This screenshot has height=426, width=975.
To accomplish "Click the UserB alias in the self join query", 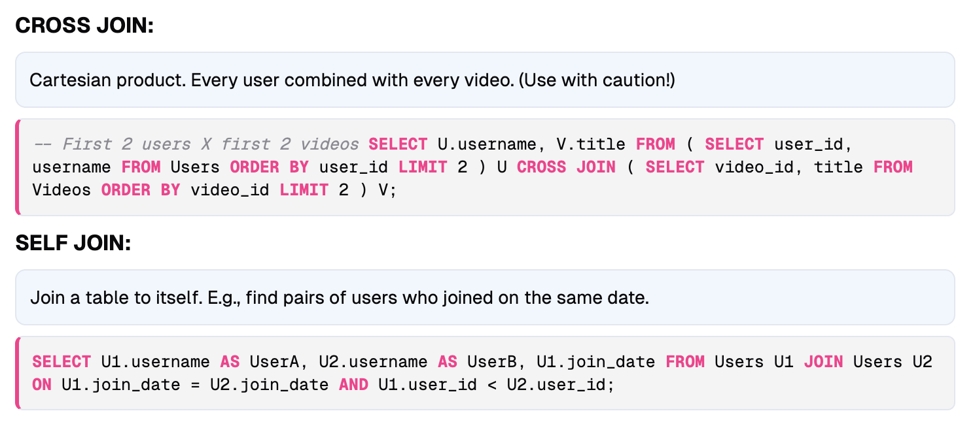I will pyautogui.click(x=491, y=362).
